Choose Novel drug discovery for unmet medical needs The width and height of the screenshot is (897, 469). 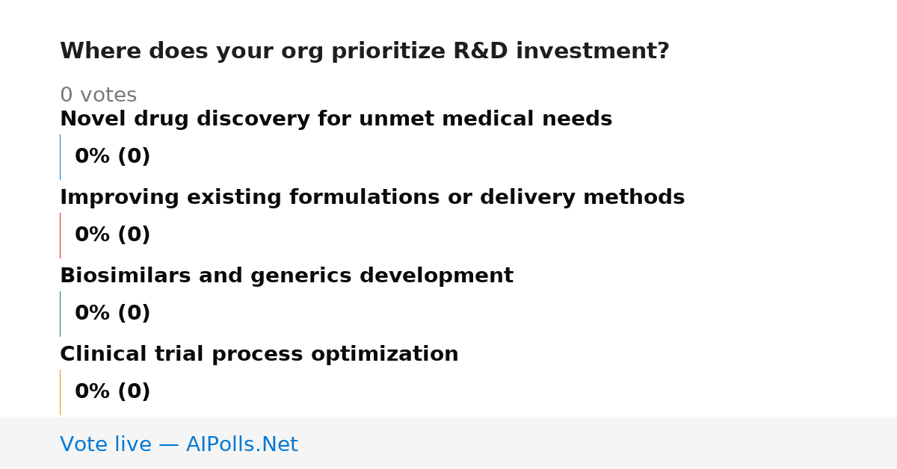pyautogui.click(x=336, y=119)
